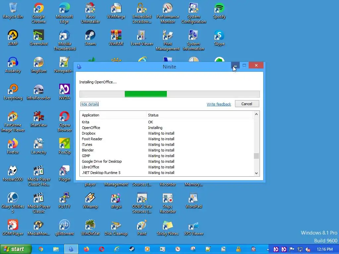Select the Spotify desktop icon
The height and width of the screenshot is (254, 339).
(x=219, y=11)
